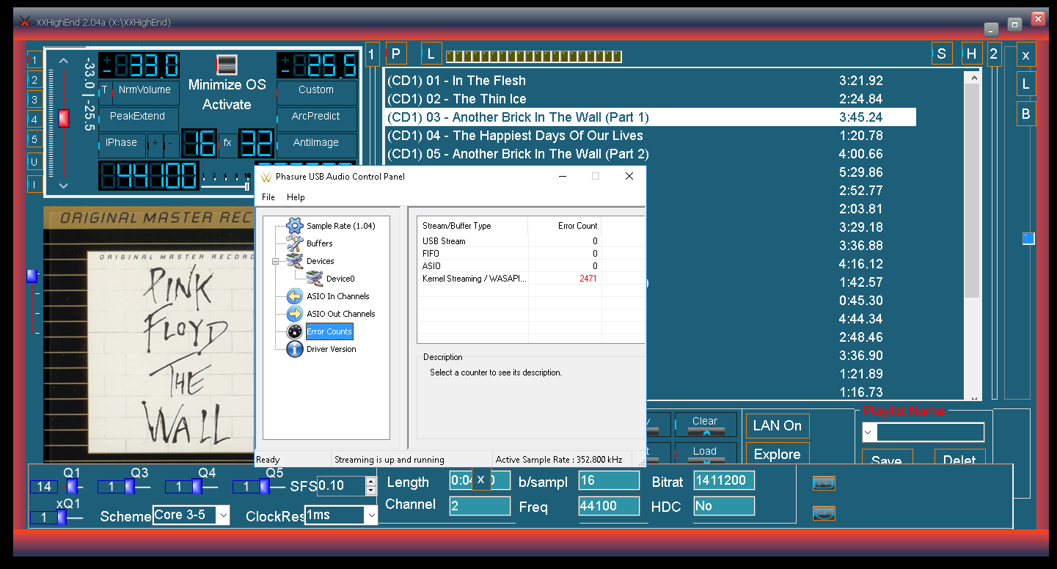This screenshot has width=1057, height=569.
Task: Open File menu in Phasure Control Panel
Action: pos(268,197)
